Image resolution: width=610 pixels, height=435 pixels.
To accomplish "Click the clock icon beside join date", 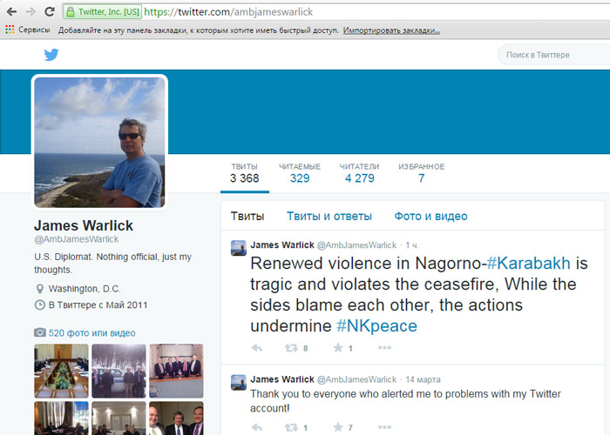I will click(40, 304).
